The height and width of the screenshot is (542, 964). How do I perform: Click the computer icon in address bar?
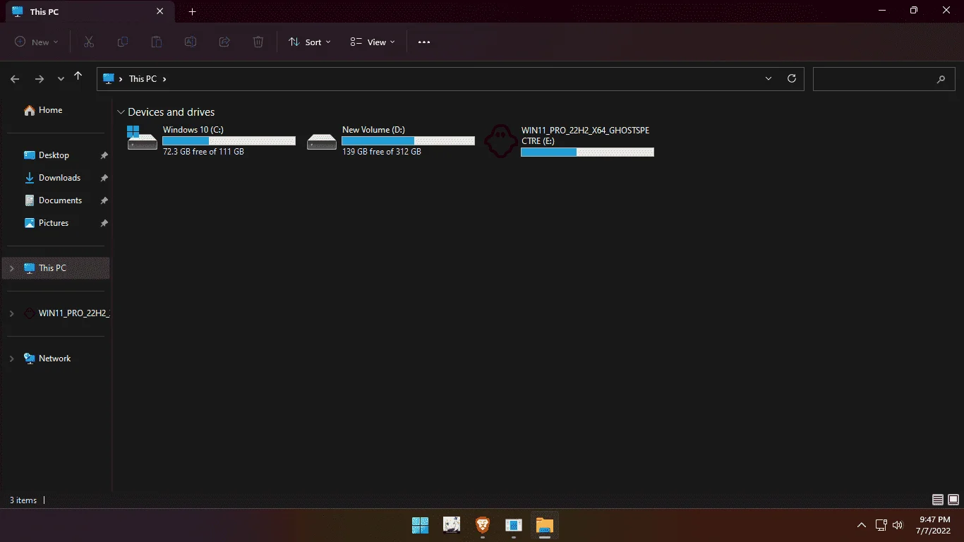[108, 79]
